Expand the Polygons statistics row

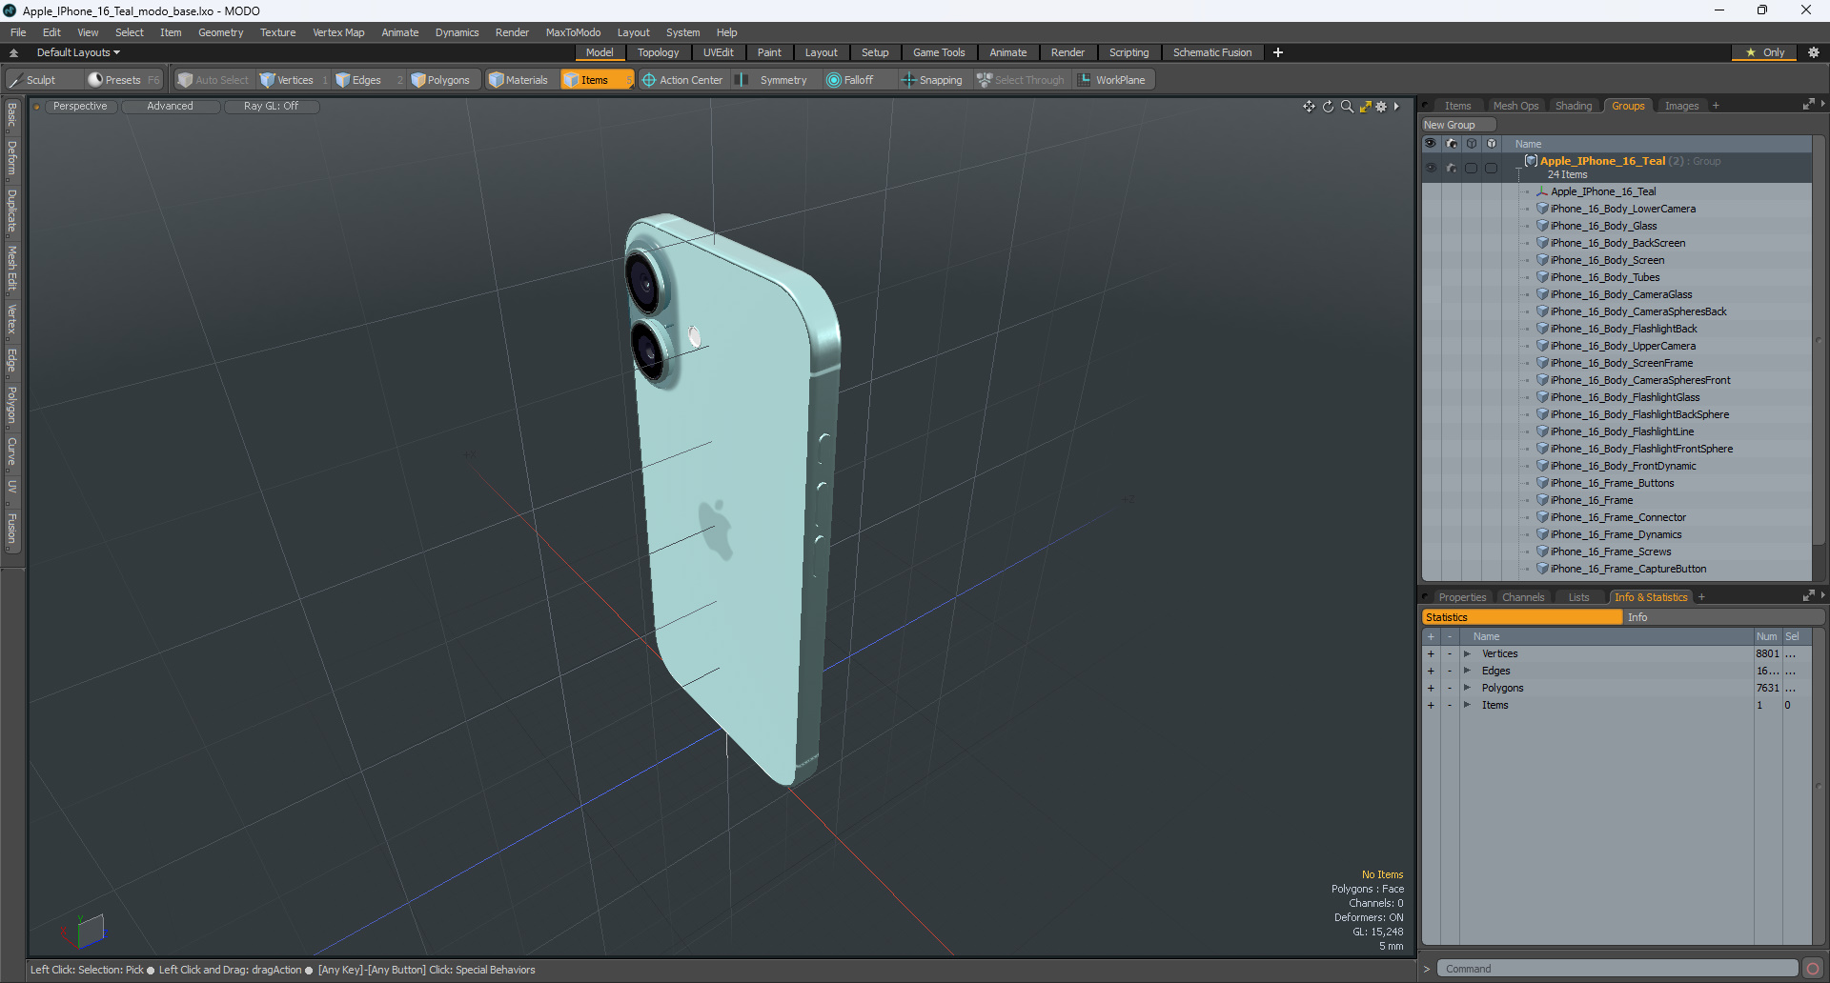tap(1467, 688)
